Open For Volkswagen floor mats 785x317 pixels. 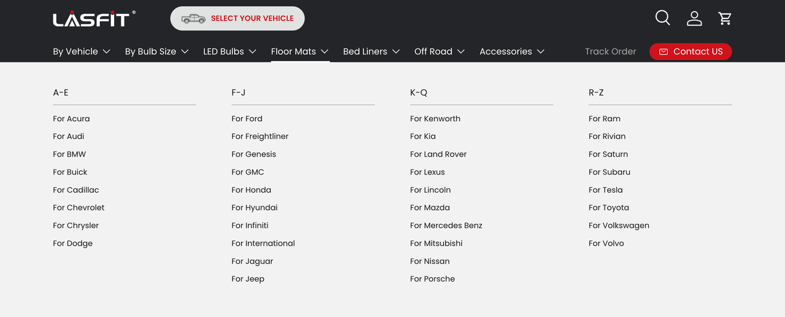coord(619,225)
